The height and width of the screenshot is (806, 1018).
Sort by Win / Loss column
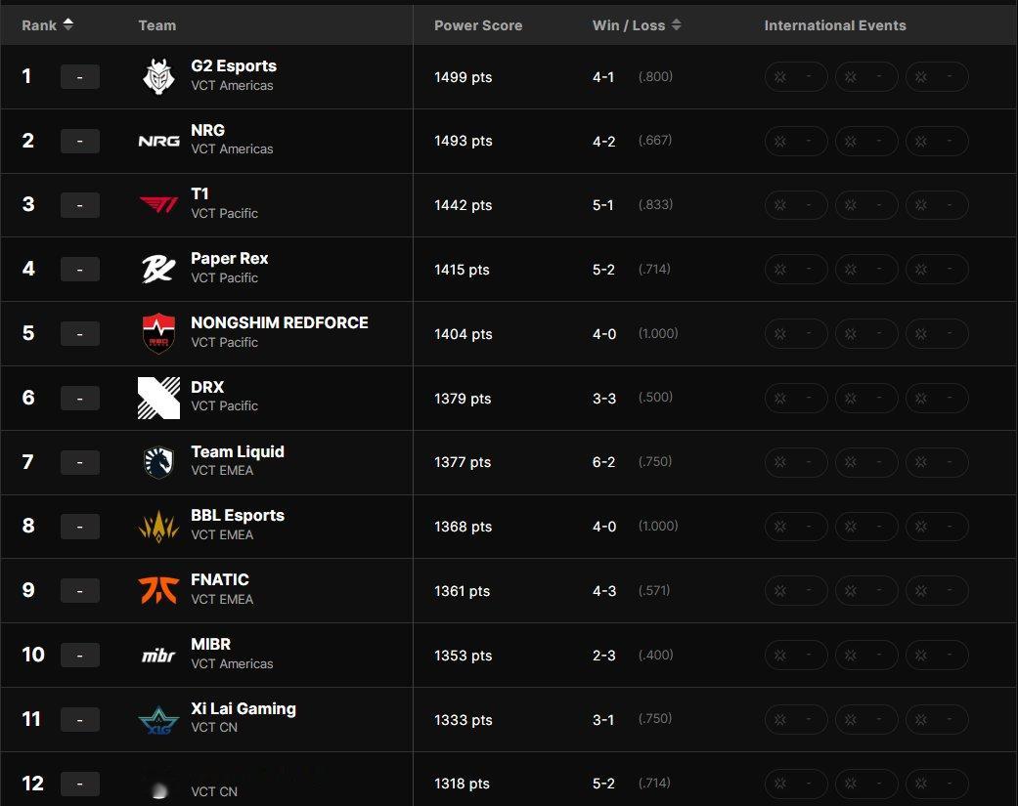coord(637,25)
